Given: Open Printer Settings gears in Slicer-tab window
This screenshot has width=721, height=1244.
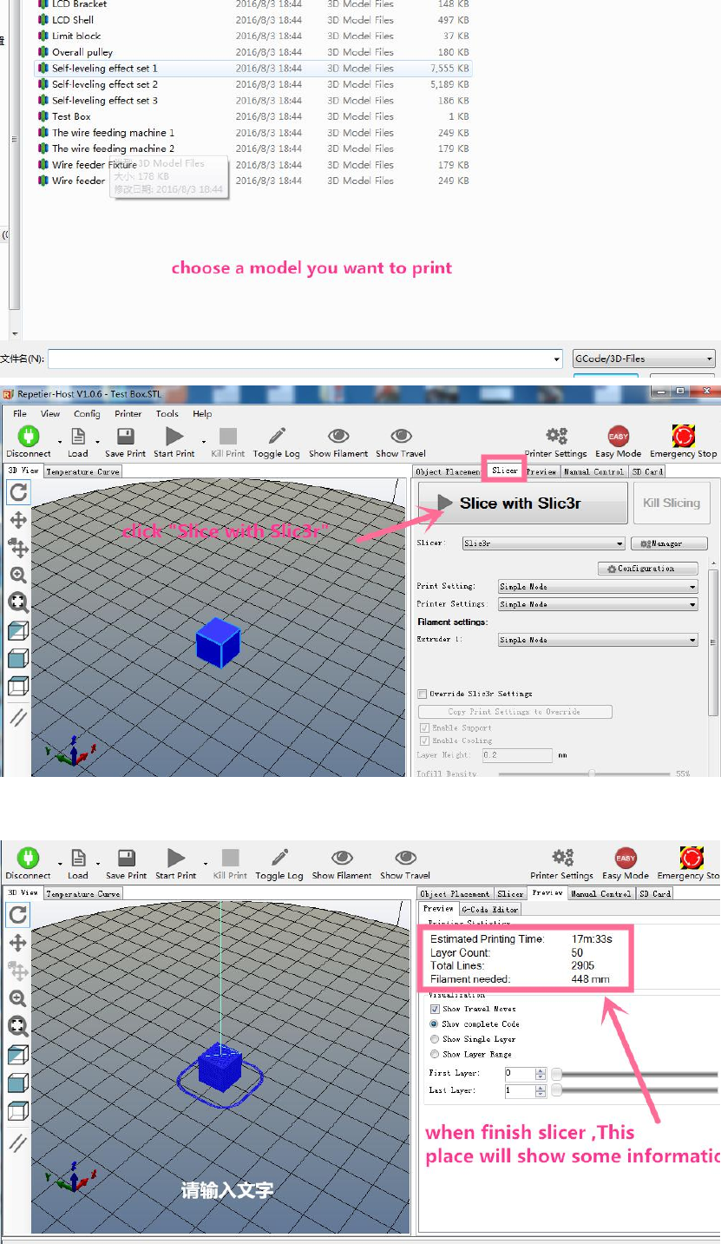Looking at the screenshot, I should (557, 436).
